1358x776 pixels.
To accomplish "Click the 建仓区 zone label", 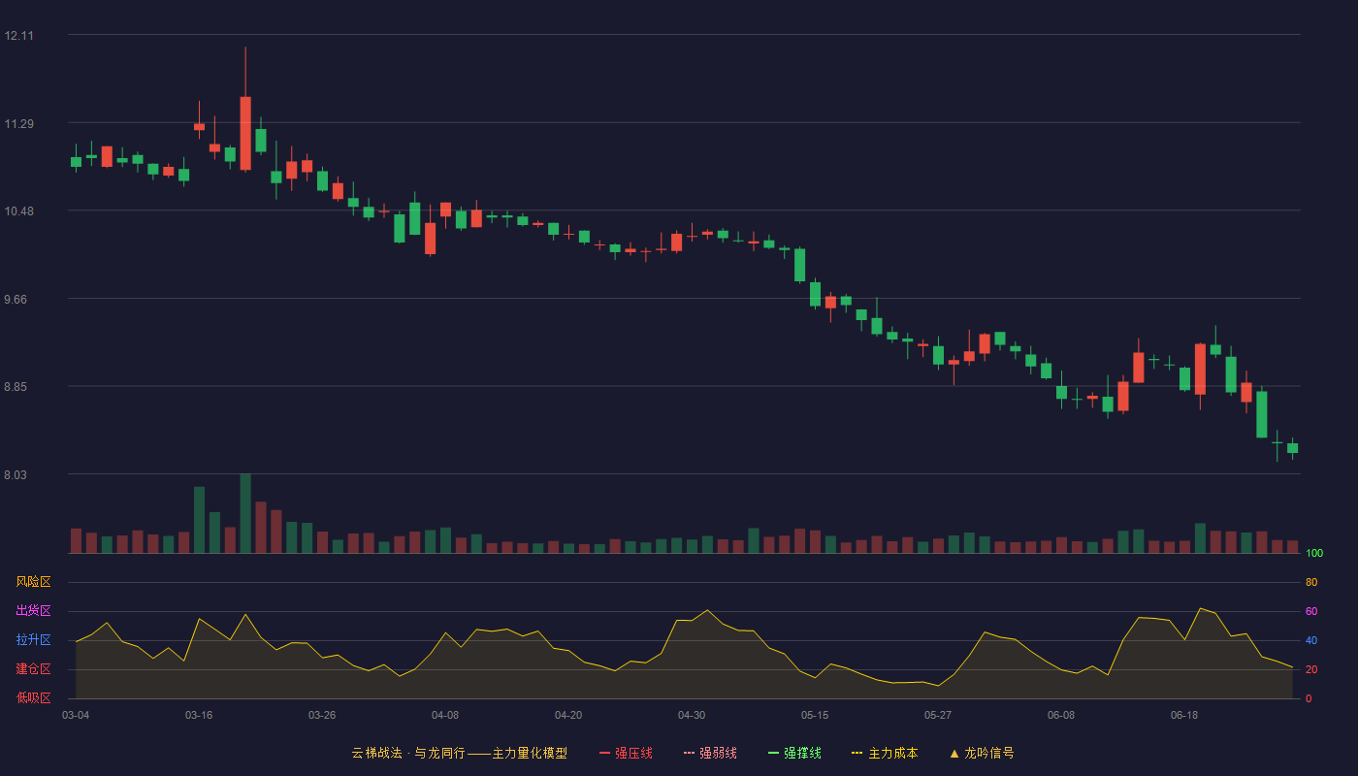I will click(33, 669).
